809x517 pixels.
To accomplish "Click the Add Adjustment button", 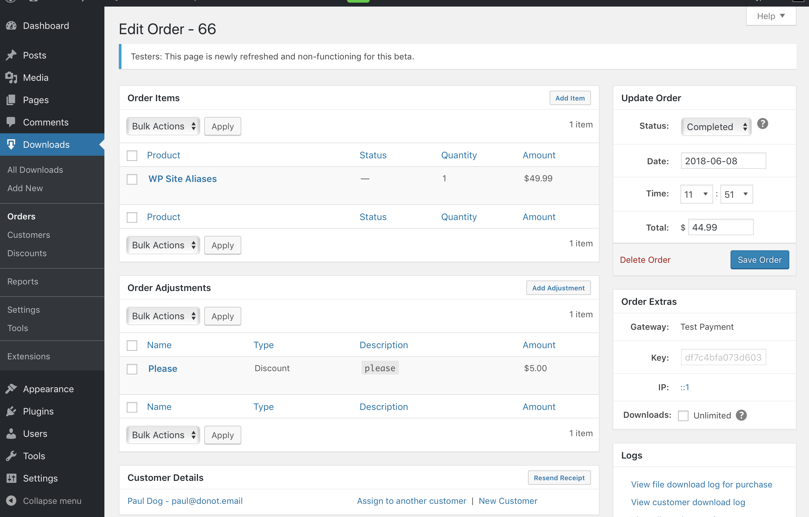I will 558,288.
